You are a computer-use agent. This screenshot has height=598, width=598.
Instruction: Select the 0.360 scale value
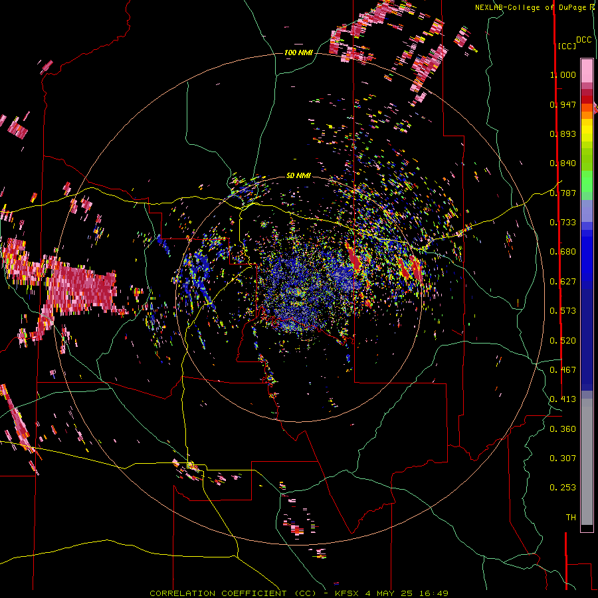click(x=563, y=429)
